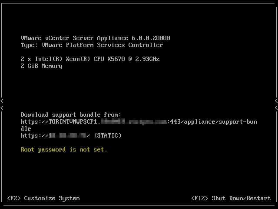
Task: Click the upper left-edge chevron marker
Action: (x=2, y=101)
